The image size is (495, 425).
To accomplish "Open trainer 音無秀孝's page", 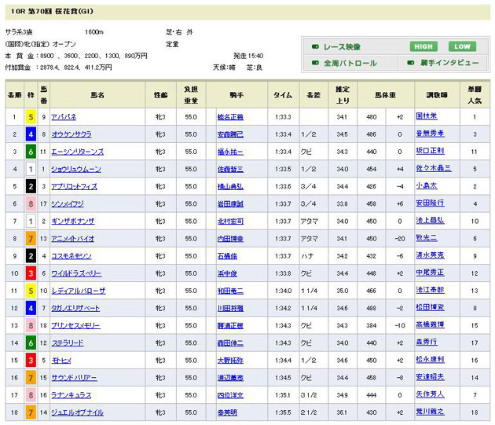I will point(430,134).
